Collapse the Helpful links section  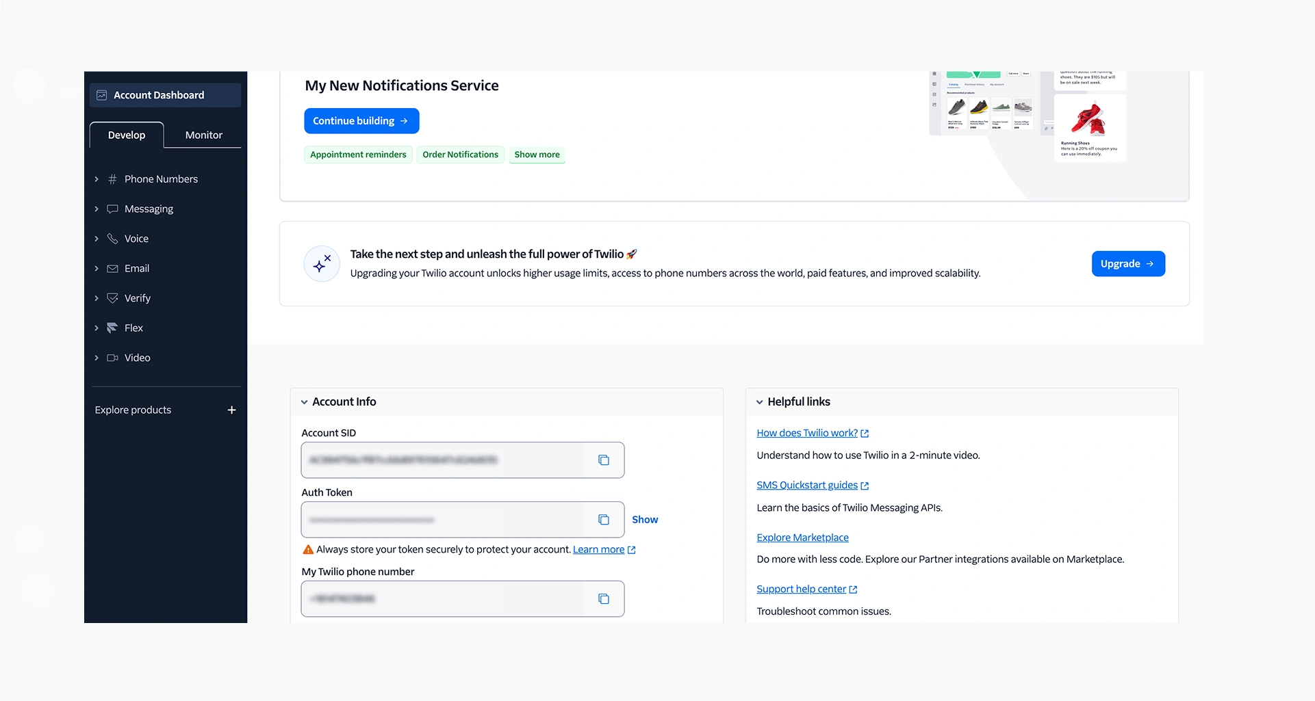pos(760,402)
